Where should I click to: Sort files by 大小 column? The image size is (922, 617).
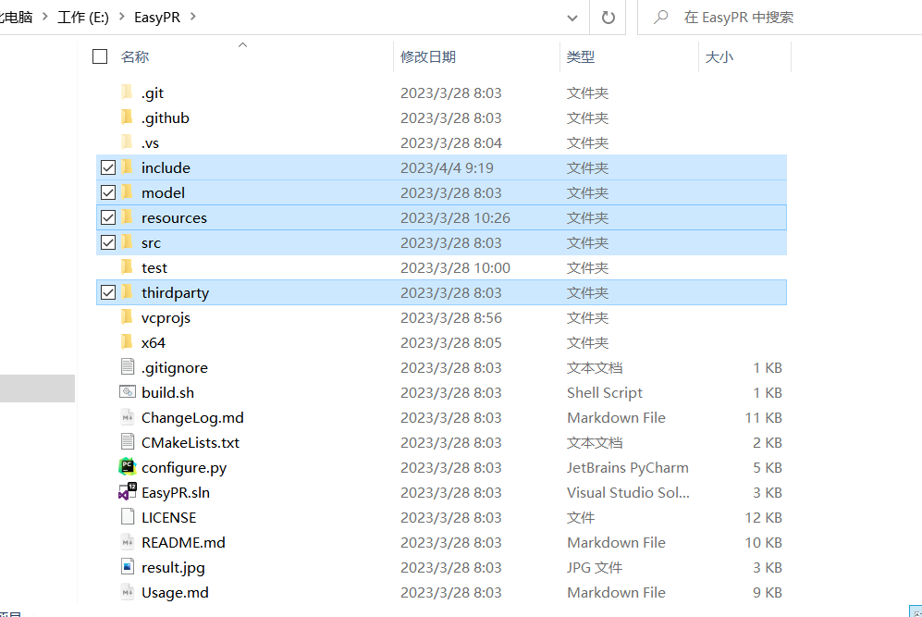tap(719, 57)
